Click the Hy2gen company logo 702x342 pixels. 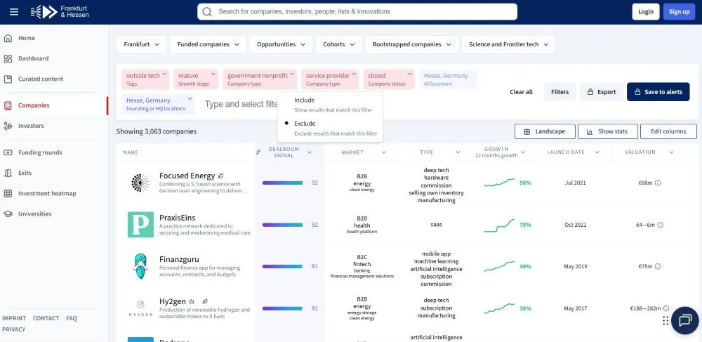tap(140, 308)
